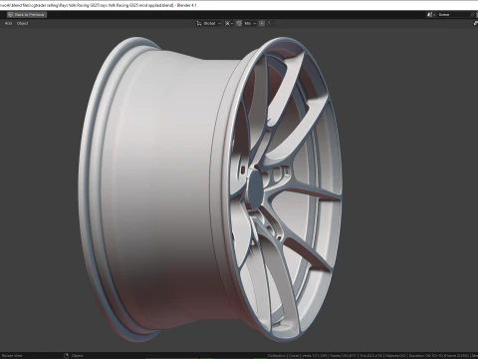Toggle the proportional editing button
Viewport: 478px width, 359px height.
pyautogui.click(x=262, y=23)
